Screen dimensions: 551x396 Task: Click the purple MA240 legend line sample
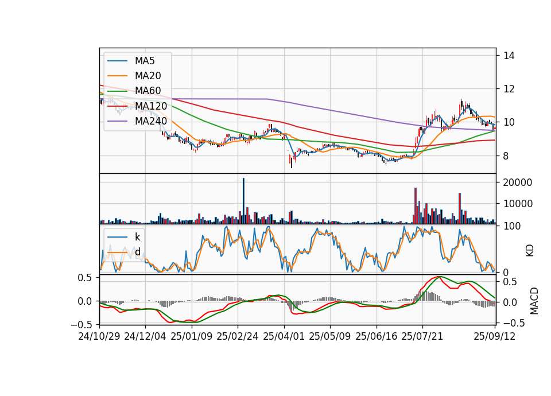click(x=117, y=121)
